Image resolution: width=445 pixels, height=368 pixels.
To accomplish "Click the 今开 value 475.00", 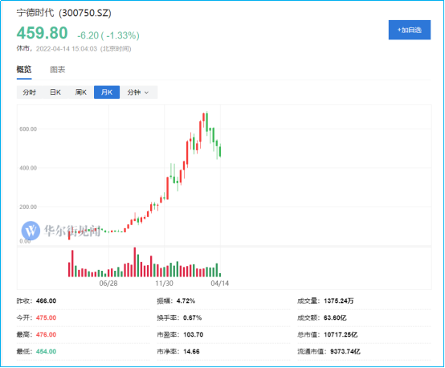I will (x=46, y=317).
